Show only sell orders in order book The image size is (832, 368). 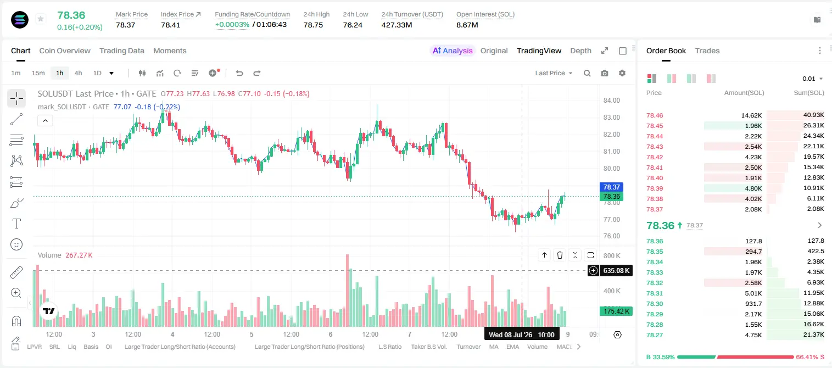[711, 79]
